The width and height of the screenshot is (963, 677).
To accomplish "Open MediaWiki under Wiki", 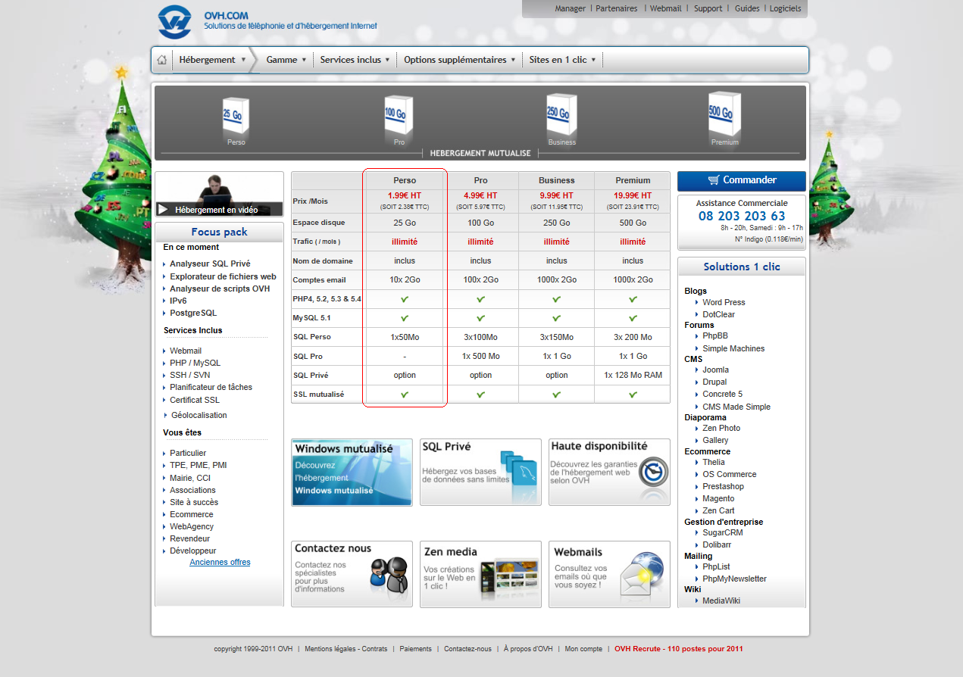I will click(x=721, y=601).
